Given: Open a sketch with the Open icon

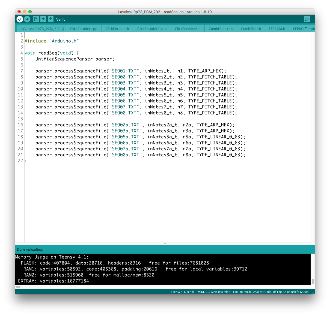Looking at the screenshot, I should pyautogui.click(x=43, y=19).
